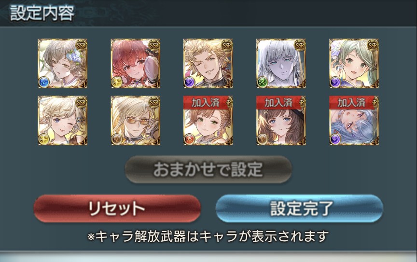Click the red リセット reset button
Viewport: 417px width, 262px height.
[x=117, y=208]
